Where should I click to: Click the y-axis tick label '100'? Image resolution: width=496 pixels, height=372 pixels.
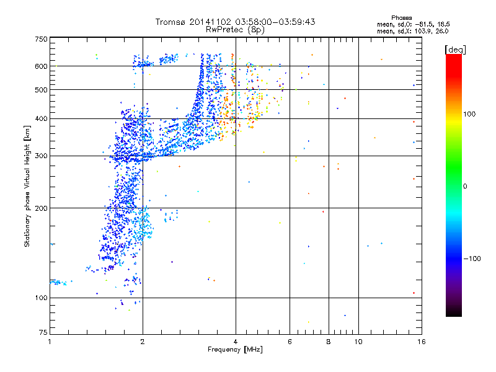tap(41, 298)
